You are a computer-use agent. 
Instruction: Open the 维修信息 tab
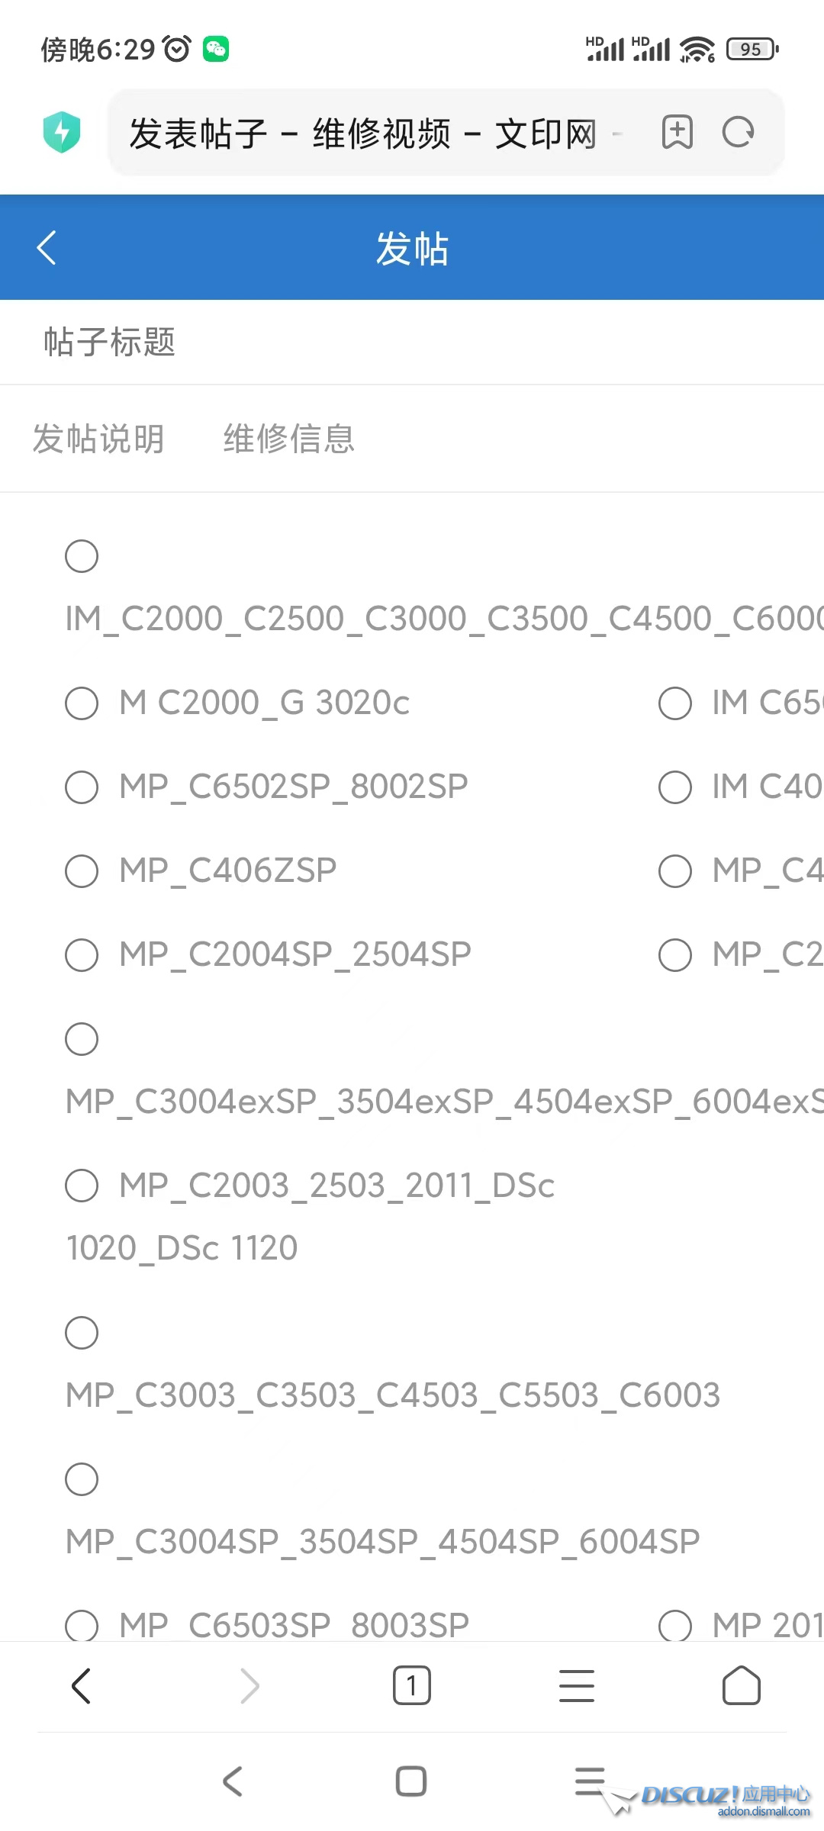point(289,439)
